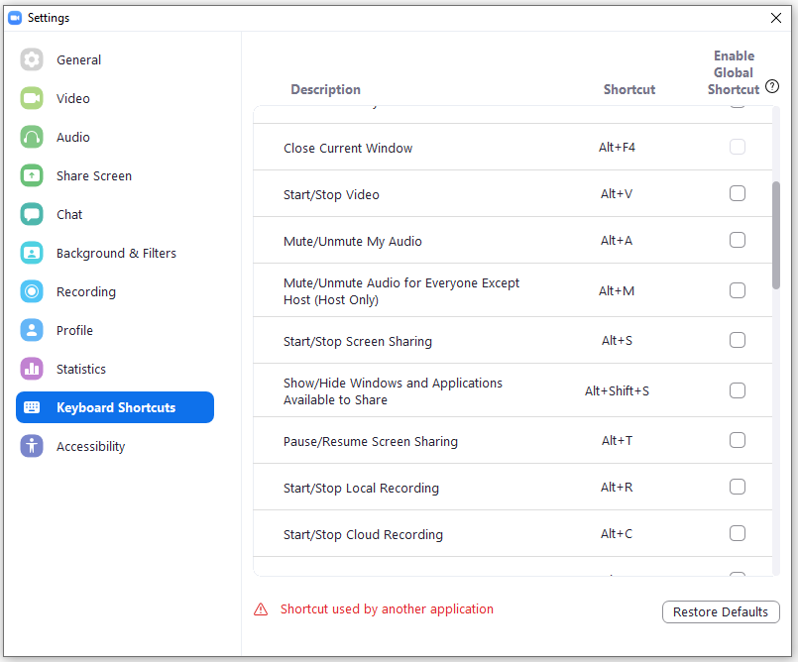Click the Profile person icon
This screenshot has height=662, width=798.
pos(32,330)
